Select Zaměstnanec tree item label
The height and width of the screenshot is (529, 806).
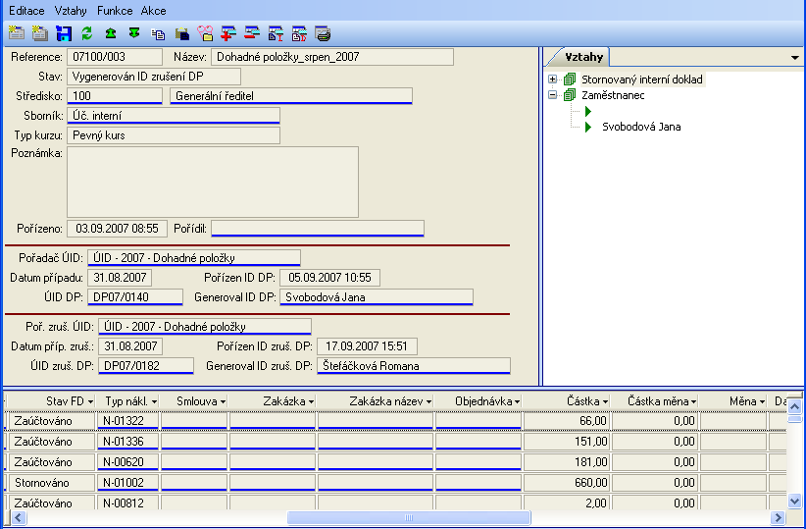click(613, 95)
